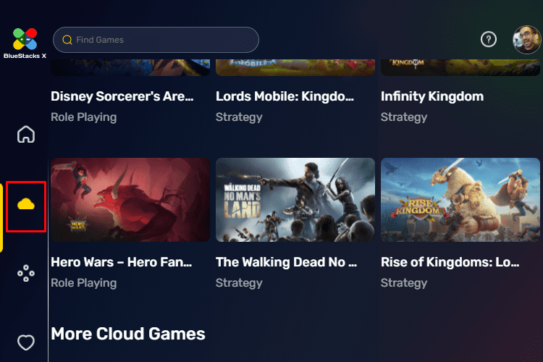Open the Infinity Kingdom banner image
This screenshot has height=362, width=543.
tap(460, 67)
